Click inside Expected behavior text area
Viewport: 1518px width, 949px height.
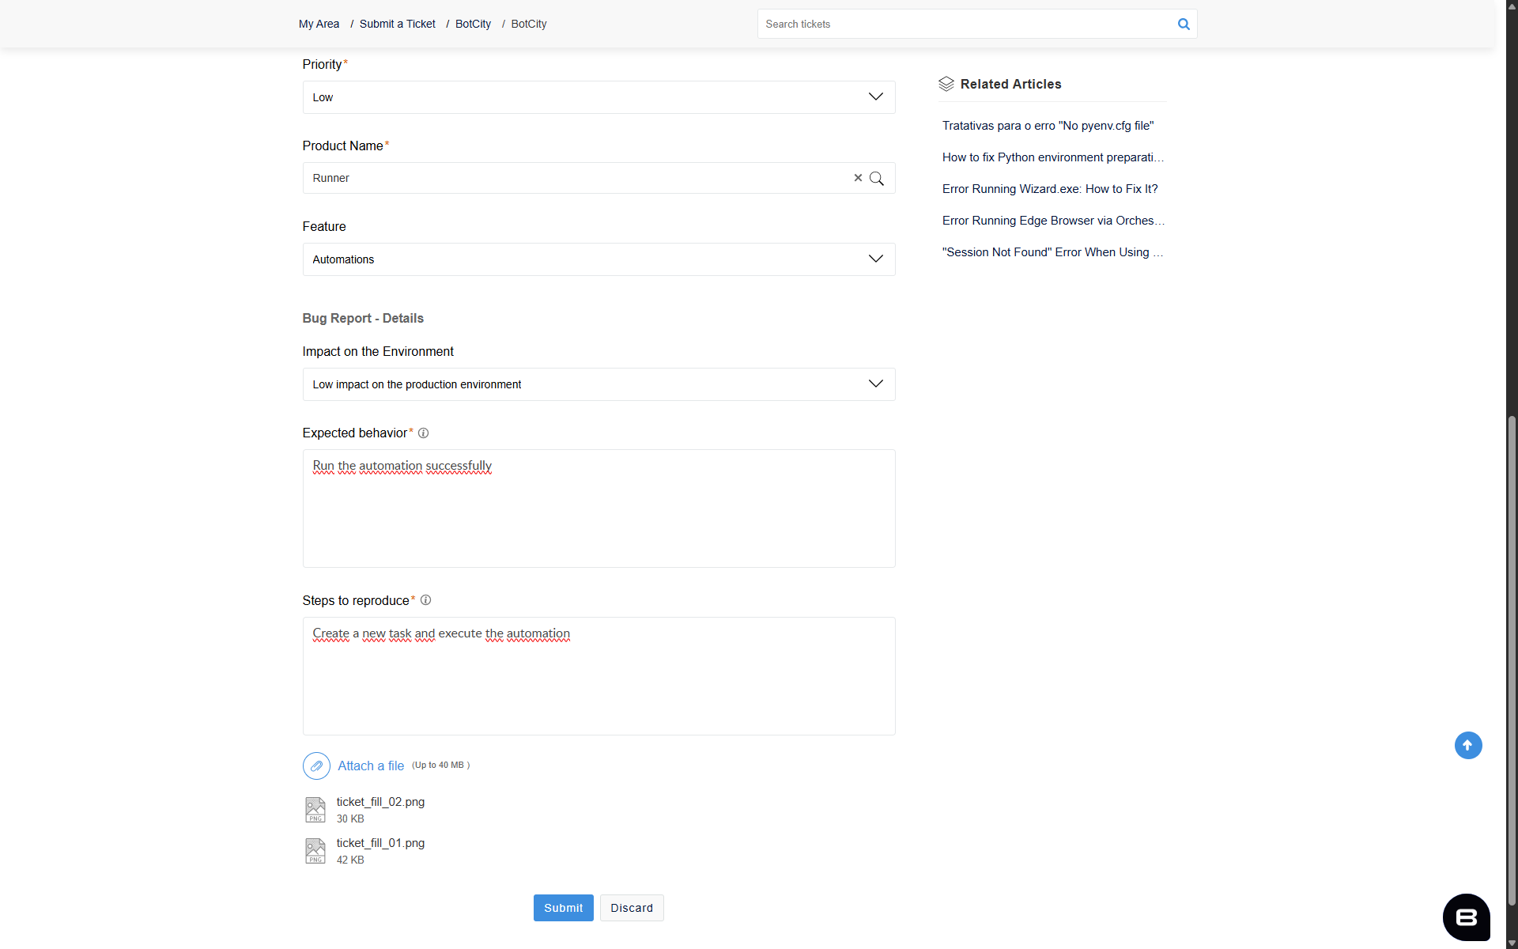[599, 509]
